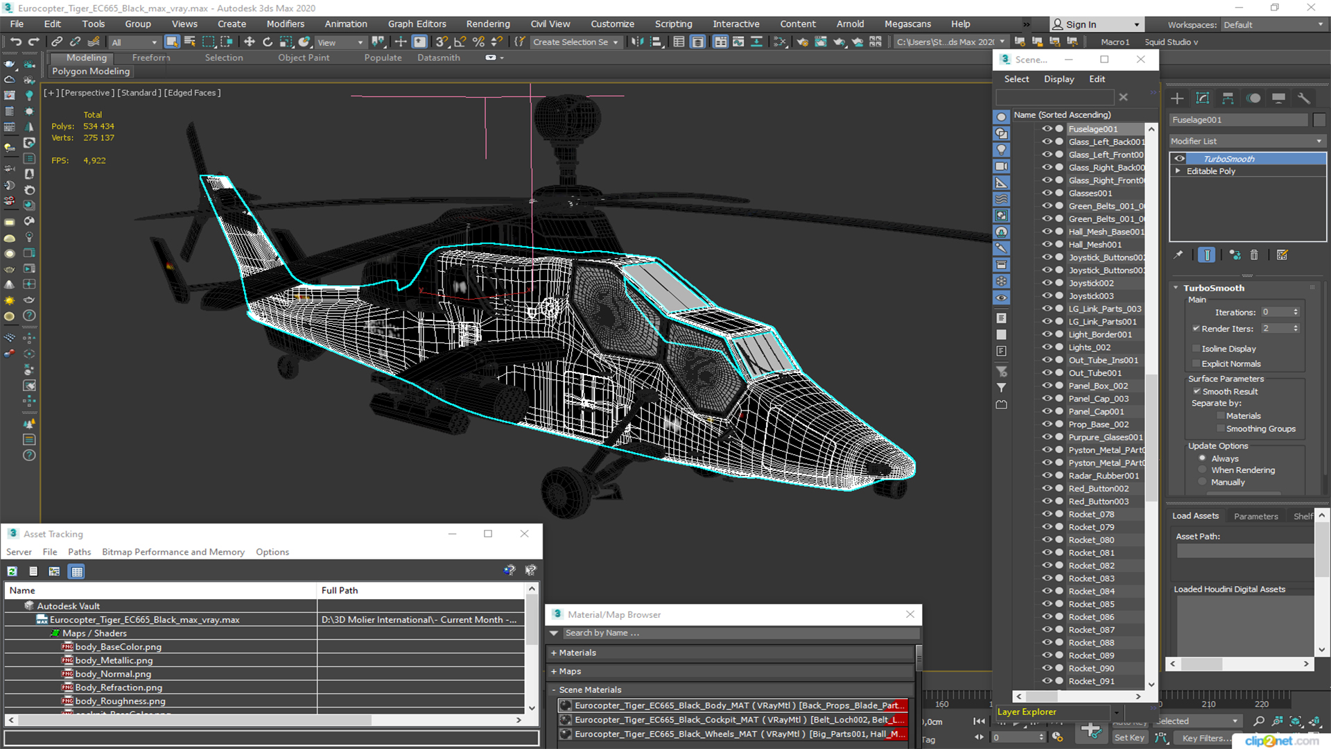Image resolution: width=1331 pixels, height=749 pixels.
Task: Enable the Isoline Display checkbox
Action: pos(1196,349)
